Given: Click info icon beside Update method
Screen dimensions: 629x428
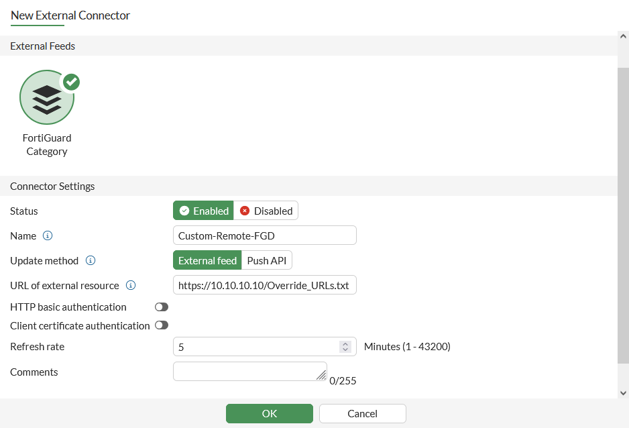Looking at the screenshot, I should tap(91, 261).
